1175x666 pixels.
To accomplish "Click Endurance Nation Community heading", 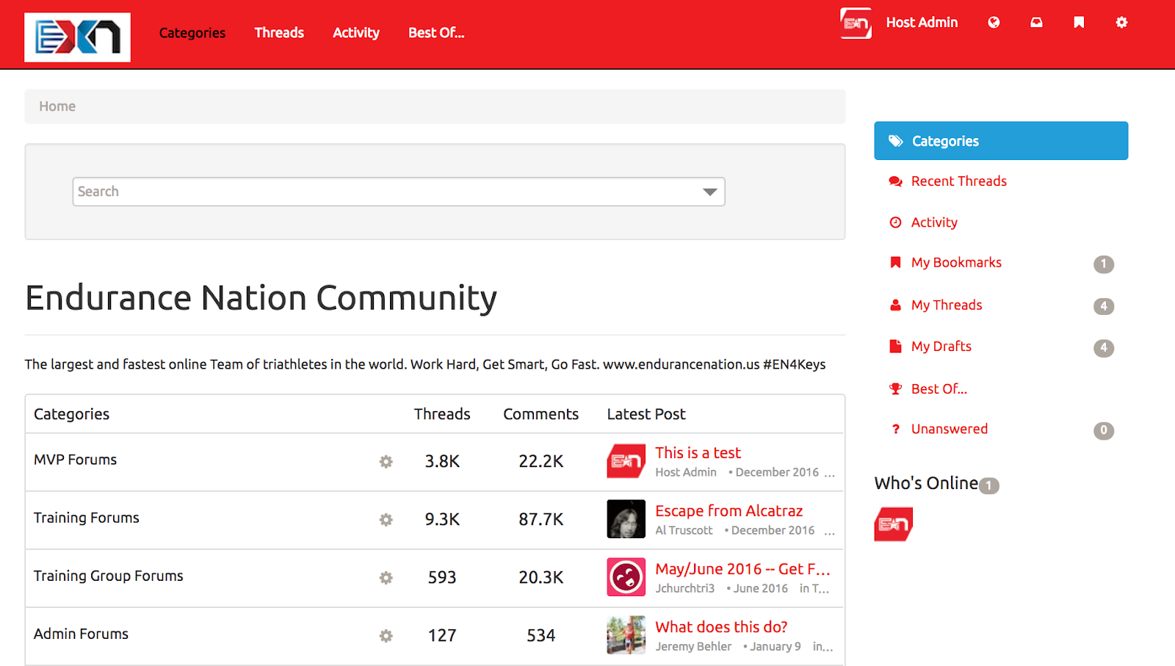I will (261, 299).
